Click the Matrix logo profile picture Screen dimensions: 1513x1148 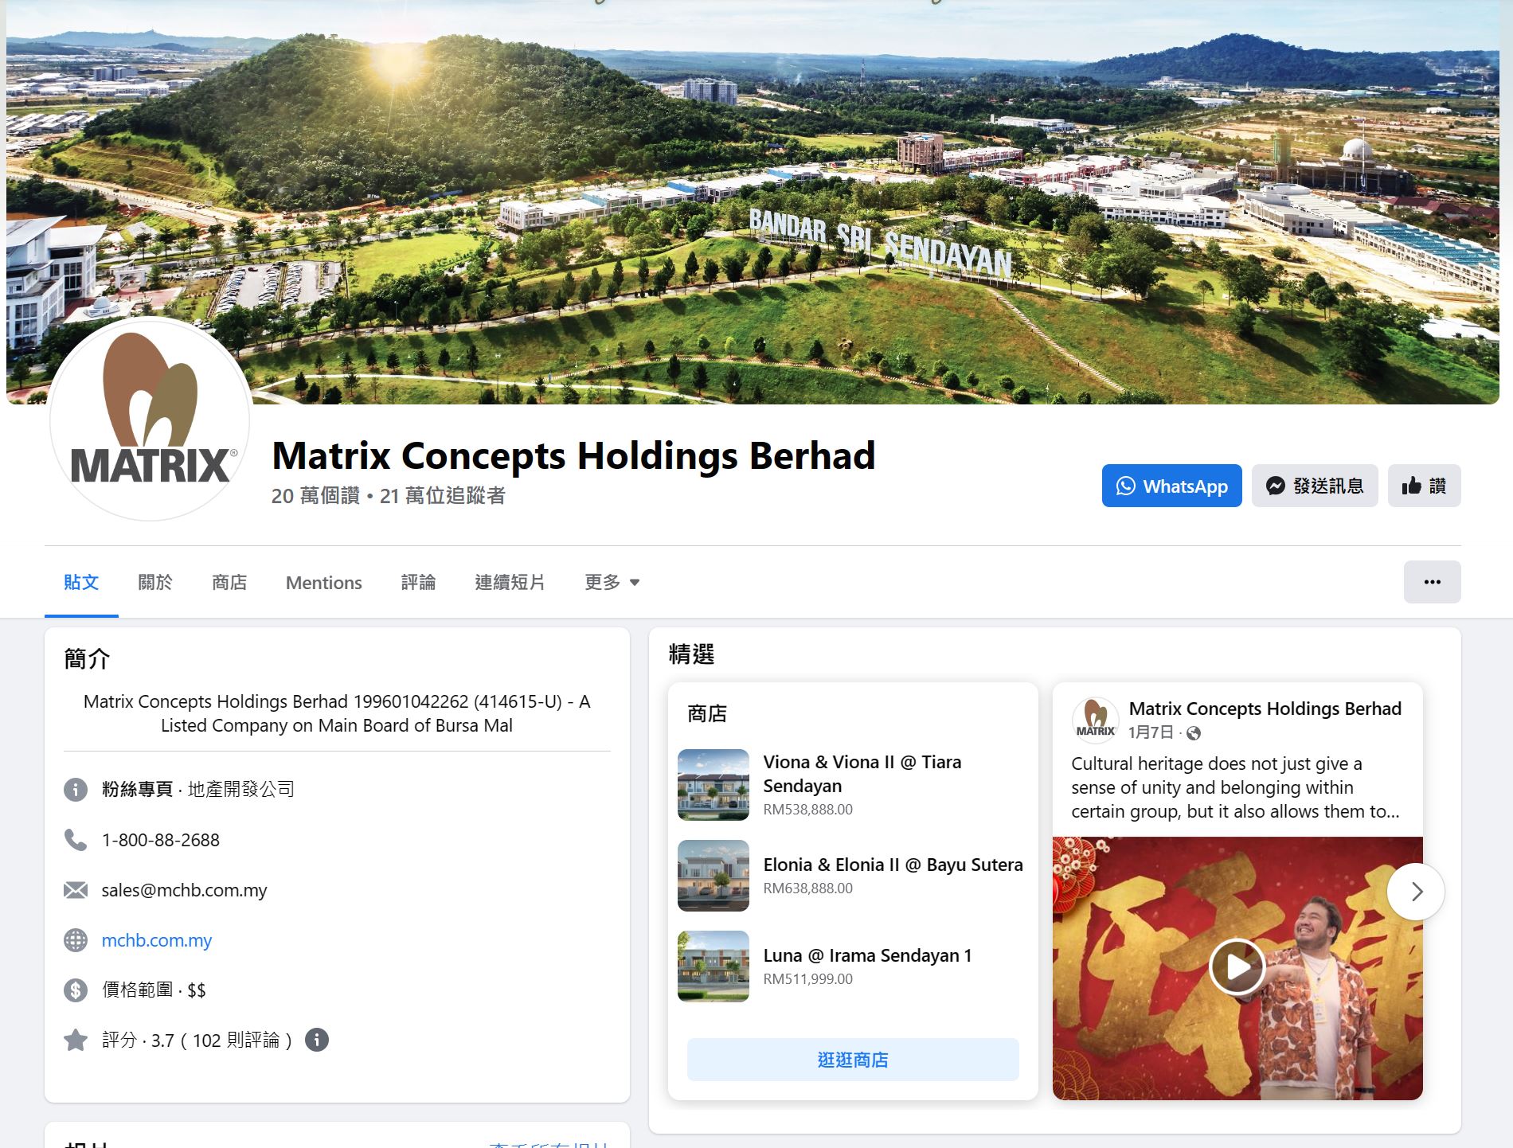(150, 420)
